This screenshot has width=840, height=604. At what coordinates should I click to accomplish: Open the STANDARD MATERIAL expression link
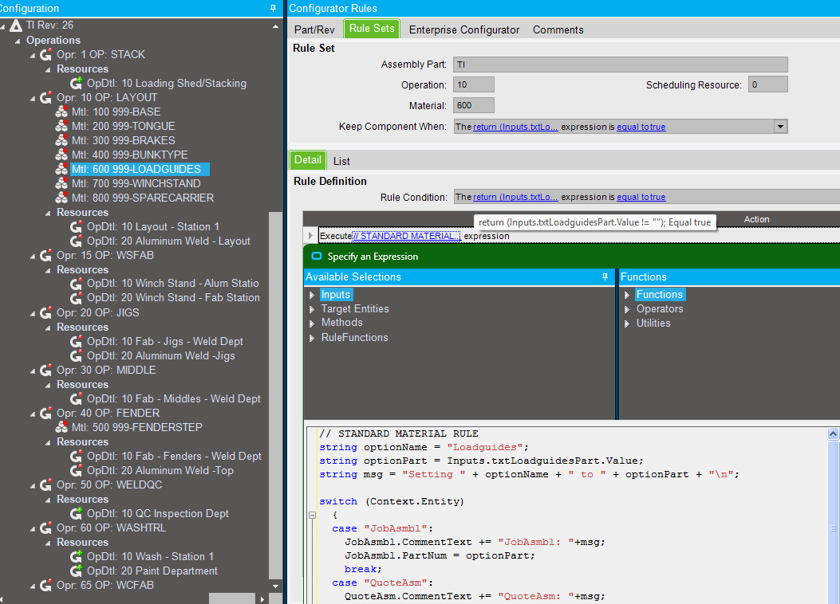[405, 236]
